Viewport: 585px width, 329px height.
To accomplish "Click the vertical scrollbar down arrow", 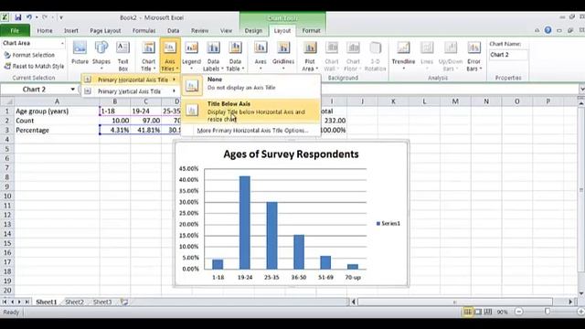I will (x=581, y=293).
